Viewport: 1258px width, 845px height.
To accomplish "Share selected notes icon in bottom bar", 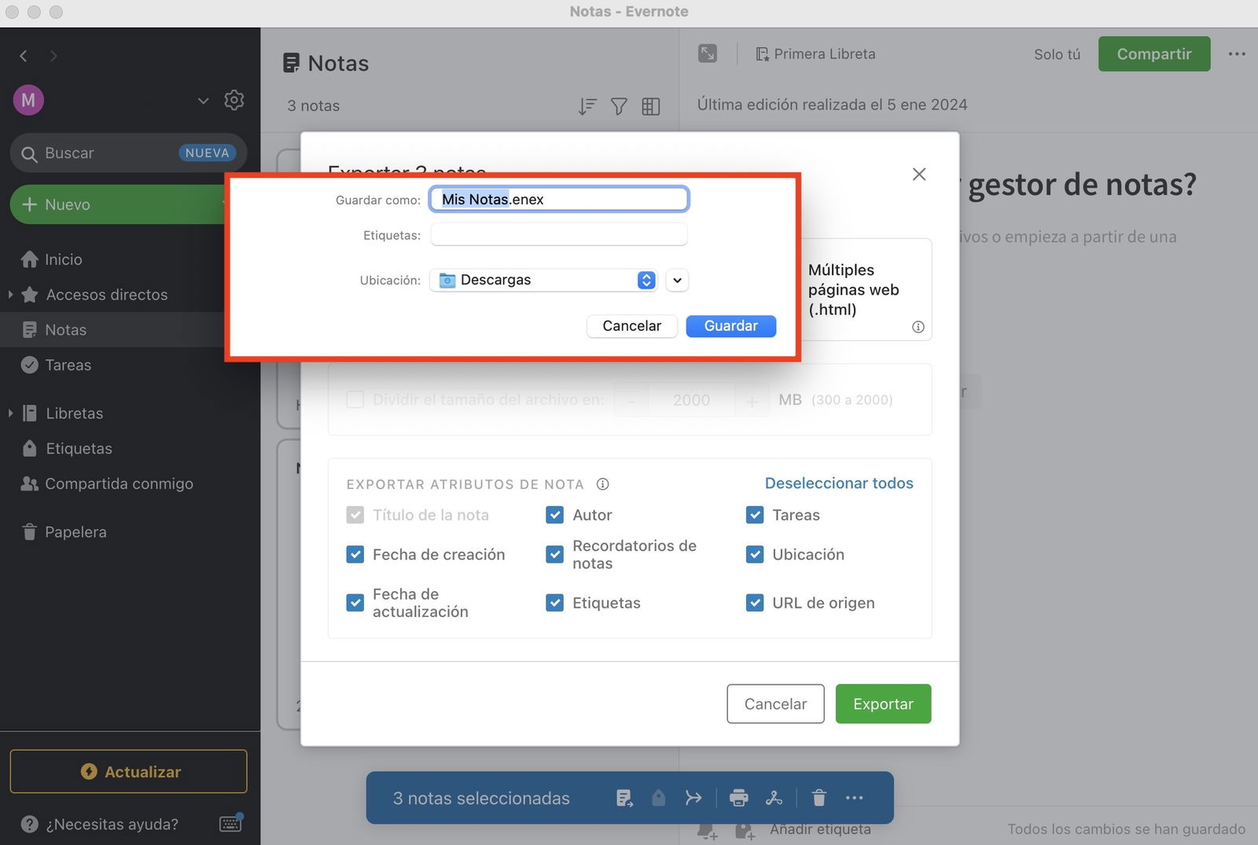I will tap(774, 799).
